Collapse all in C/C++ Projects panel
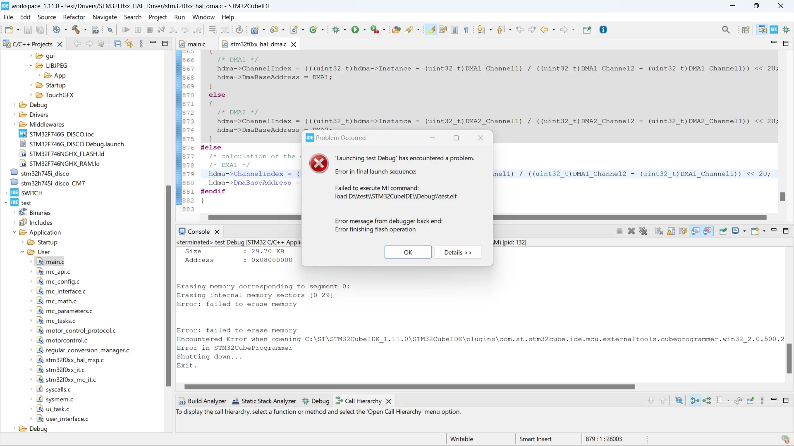The width and height of the screenshot is (794, 446). pyautogui.click(x=117, y=44)
